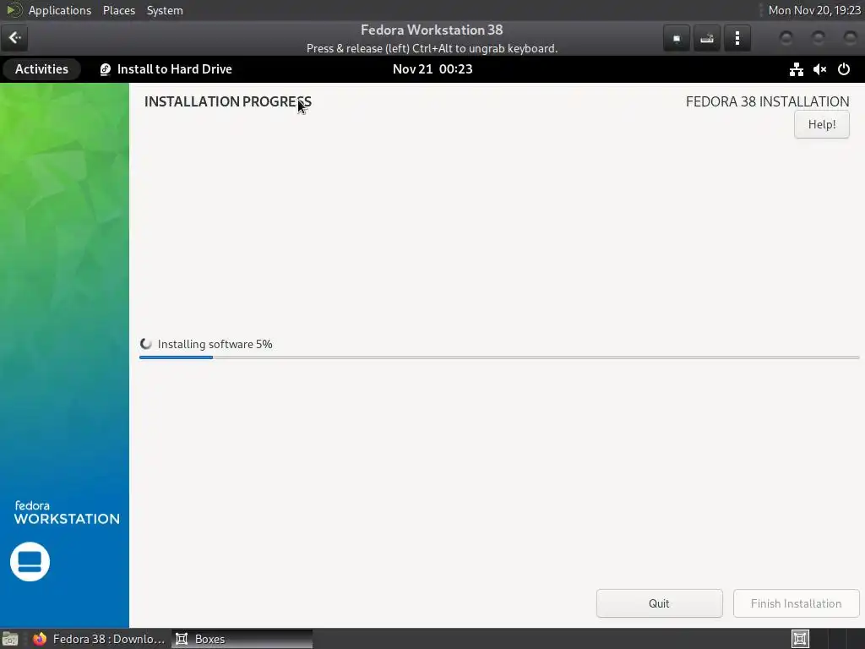Click the spinner beside Installing software
Viewport: 865px width, 649px height.
[146, 344]
